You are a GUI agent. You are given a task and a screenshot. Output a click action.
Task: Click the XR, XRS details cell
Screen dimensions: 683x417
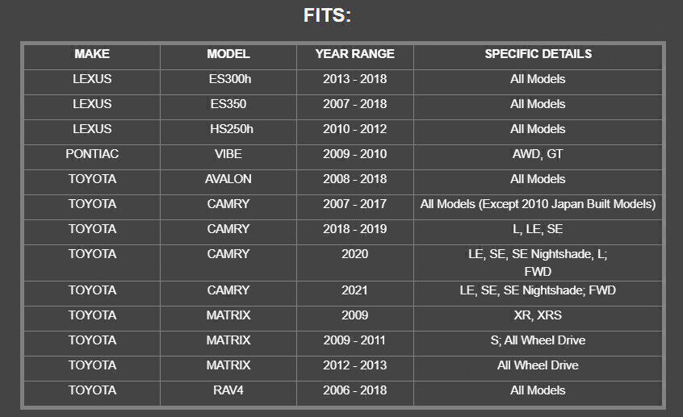click(x=538, y=315)
